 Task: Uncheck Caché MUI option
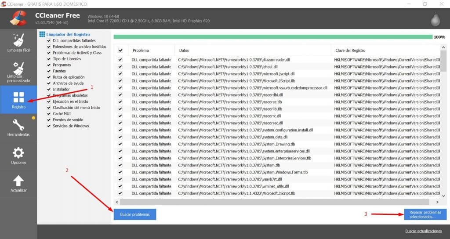point(49,114)
